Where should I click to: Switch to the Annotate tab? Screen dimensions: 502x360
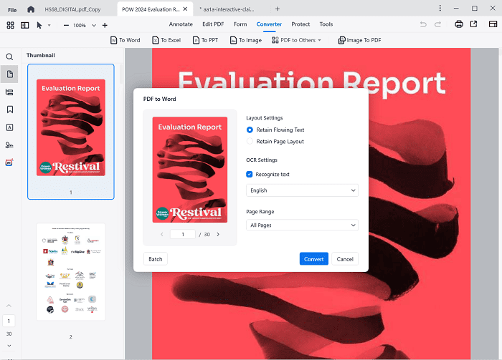click(x=181, y=24)
